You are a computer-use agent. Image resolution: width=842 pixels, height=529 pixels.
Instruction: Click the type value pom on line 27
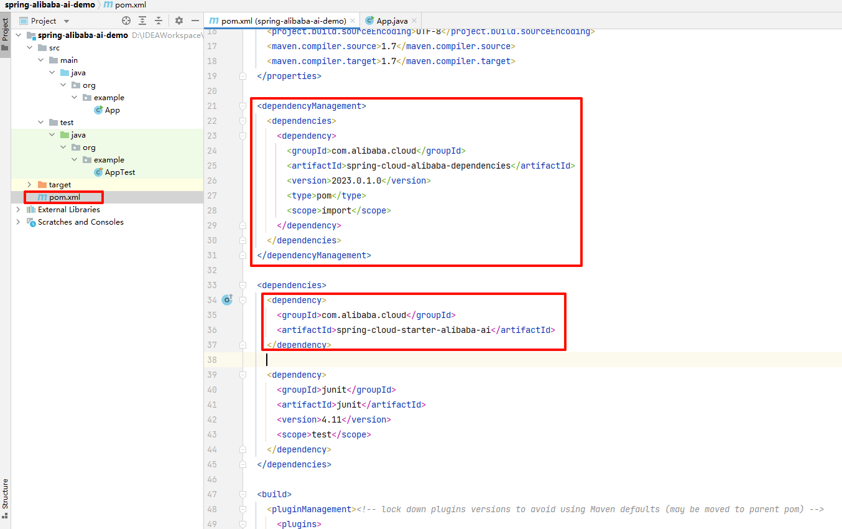(x=324, y=195)
